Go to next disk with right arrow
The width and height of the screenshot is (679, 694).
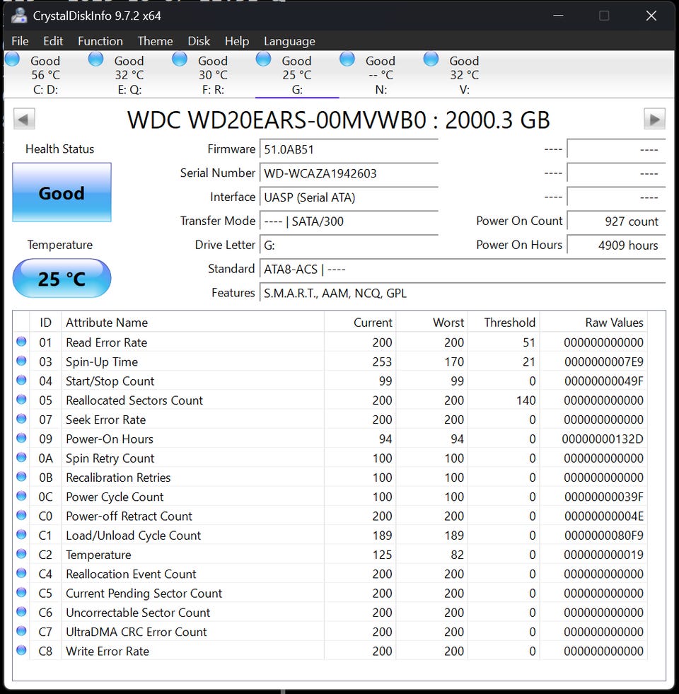coord(654,119)
